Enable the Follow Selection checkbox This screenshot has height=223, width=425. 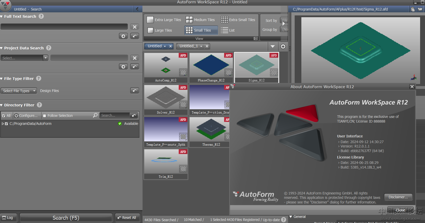tap(45, 116)
